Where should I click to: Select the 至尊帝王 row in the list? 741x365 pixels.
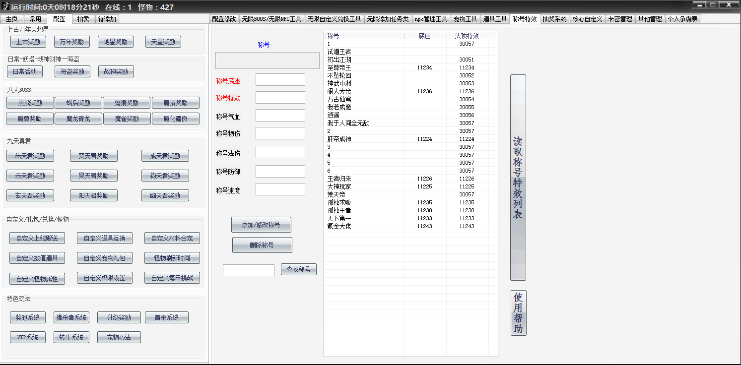coord(339,67)
